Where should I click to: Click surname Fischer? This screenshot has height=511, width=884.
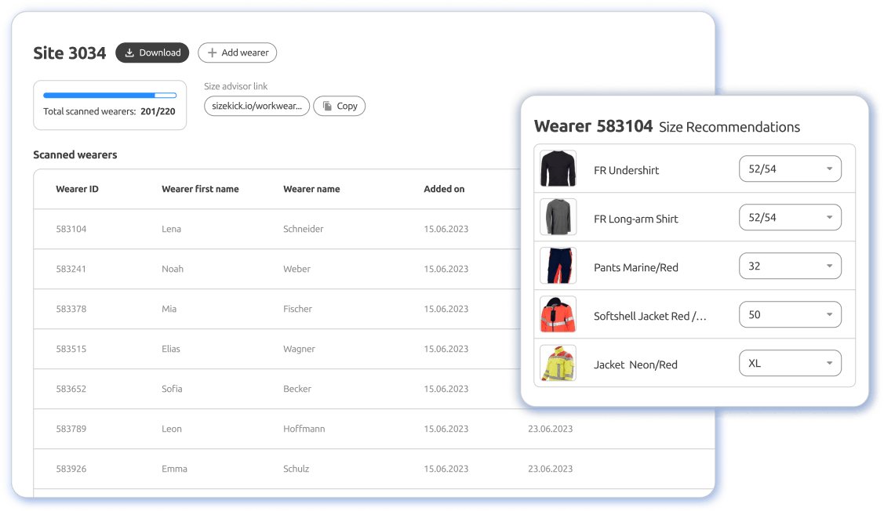pyautogui.click(x=298, y=309)
